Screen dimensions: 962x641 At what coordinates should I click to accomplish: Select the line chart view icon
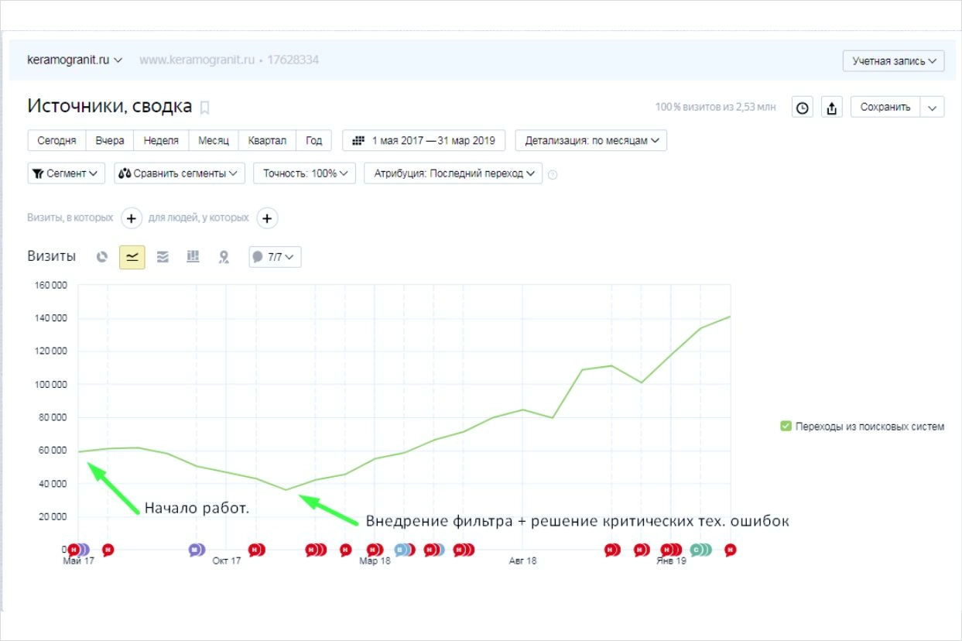pos(132,257)
